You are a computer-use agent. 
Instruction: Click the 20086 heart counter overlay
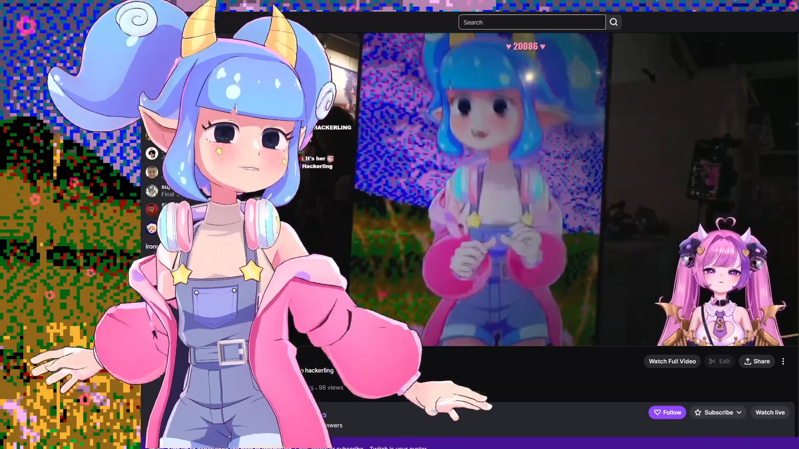526,47
